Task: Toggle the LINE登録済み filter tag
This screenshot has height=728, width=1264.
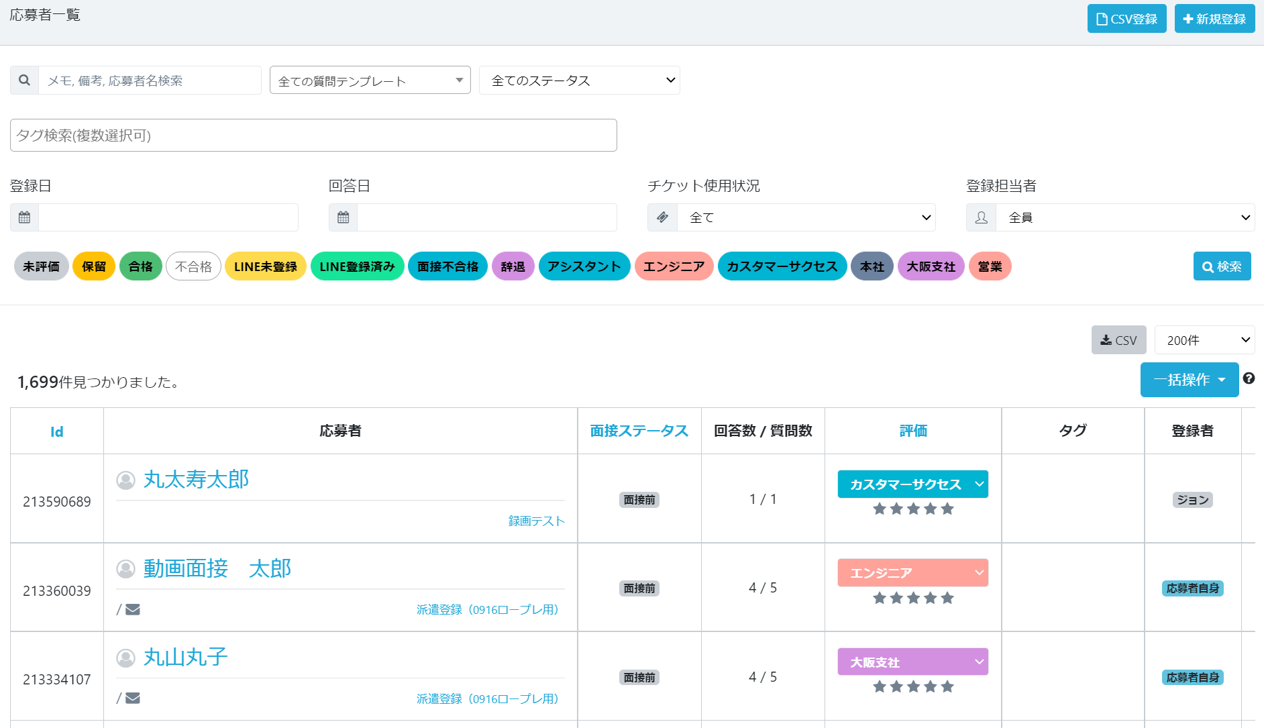Action: pos(357,266)
